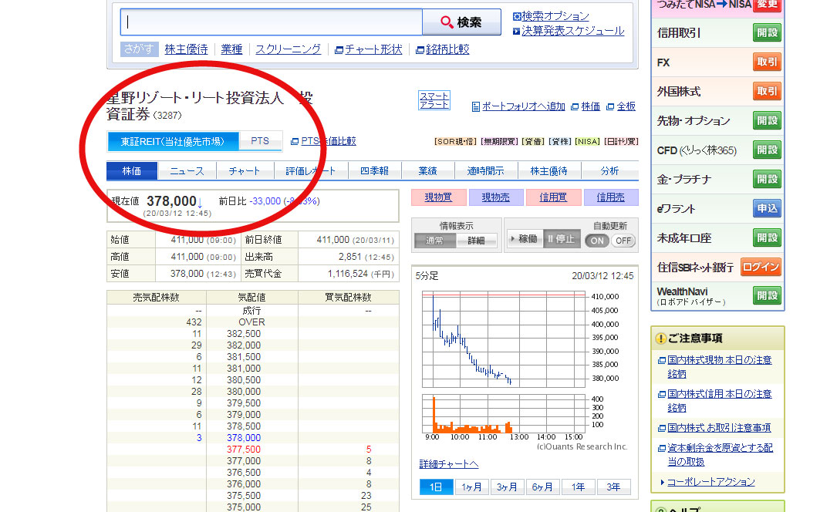Open the コーポレートアクション link

(710, 482)
